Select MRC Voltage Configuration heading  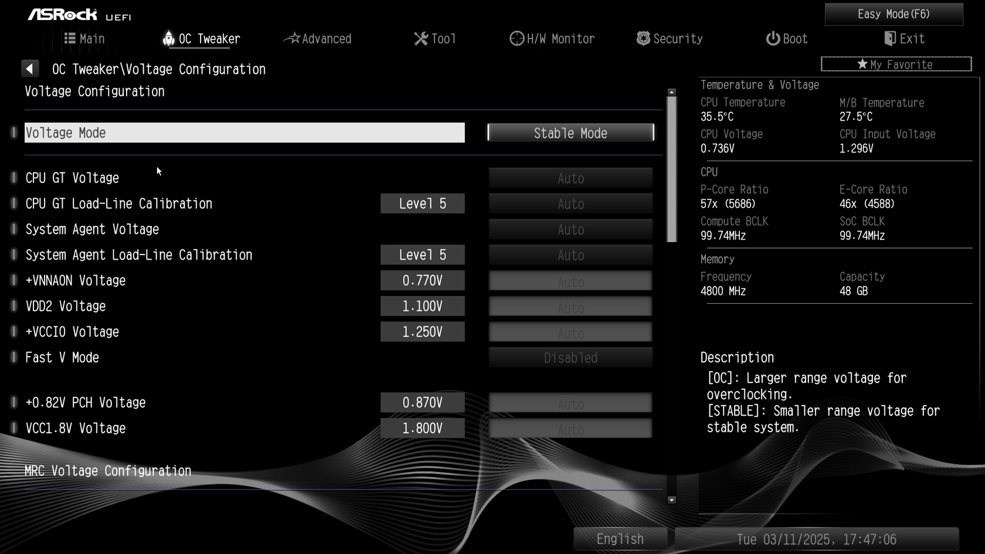coord(108,471)
